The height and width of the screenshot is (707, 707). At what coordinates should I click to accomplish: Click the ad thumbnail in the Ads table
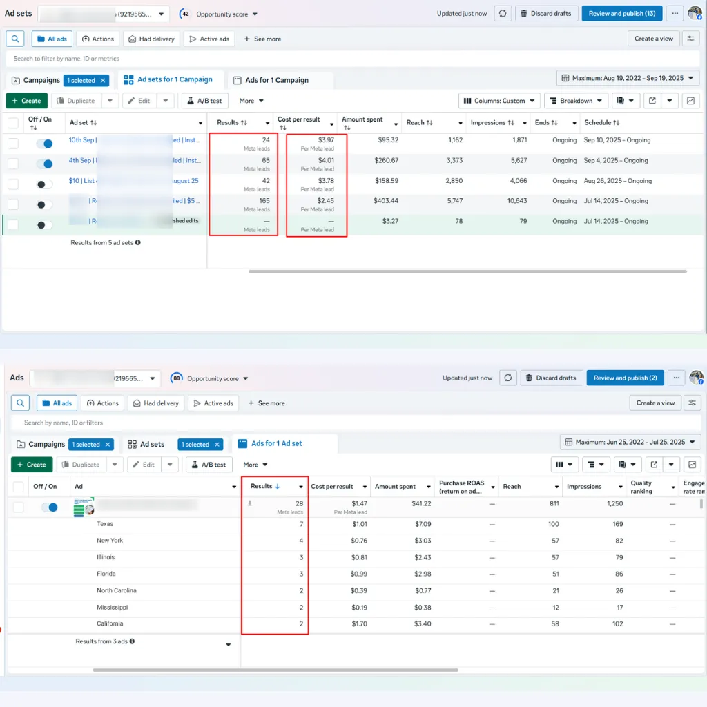[84, 507]
